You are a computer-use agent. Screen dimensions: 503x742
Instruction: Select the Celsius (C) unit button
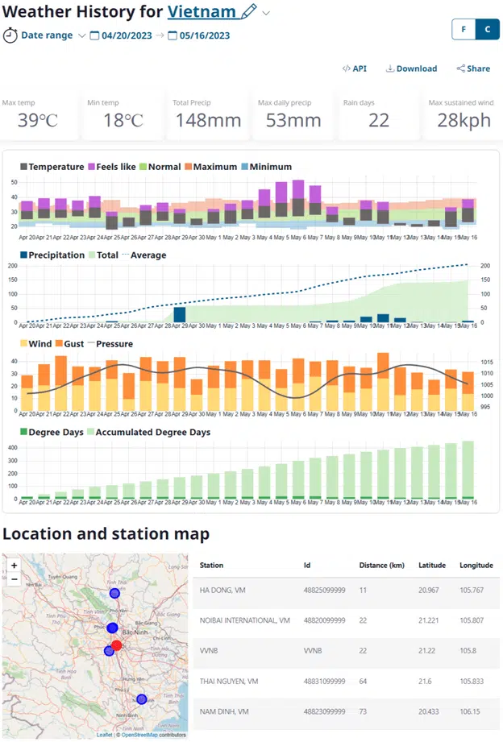[x=486, y=29]
